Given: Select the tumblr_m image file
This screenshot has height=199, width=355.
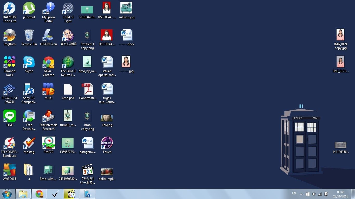Looking at the screenshot, I should coord(68,118).
